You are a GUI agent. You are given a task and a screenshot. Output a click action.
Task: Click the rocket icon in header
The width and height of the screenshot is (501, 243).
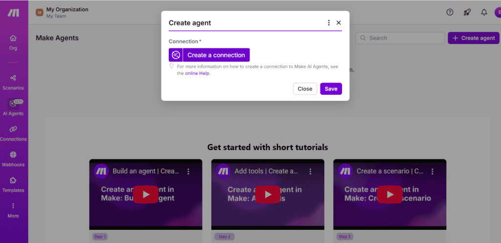coord(467,12)
